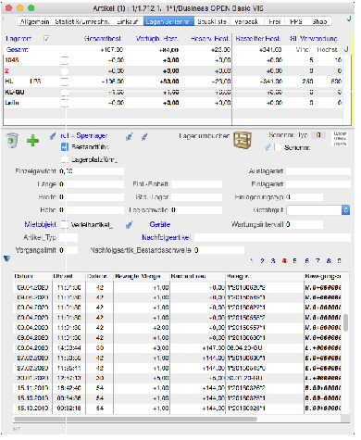Switch to the Statistik/Umrechn. tab
Viewport: 361px width, 440px height.
[82, 21]
